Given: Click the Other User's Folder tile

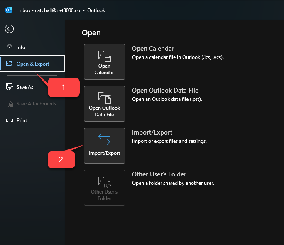Looking at the screenshot, I should coord(104,188).
